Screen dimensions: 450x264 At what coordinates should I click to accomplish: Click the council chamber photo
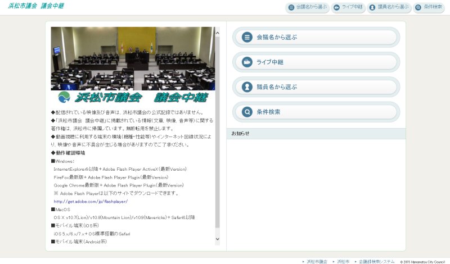tap(133, 58)
